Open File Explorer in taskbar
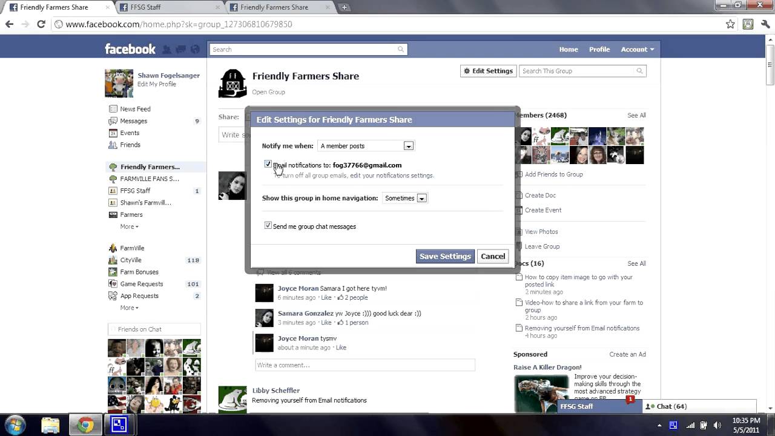The width and height of the screenshot is (775, 436). (x=51, y=425)
